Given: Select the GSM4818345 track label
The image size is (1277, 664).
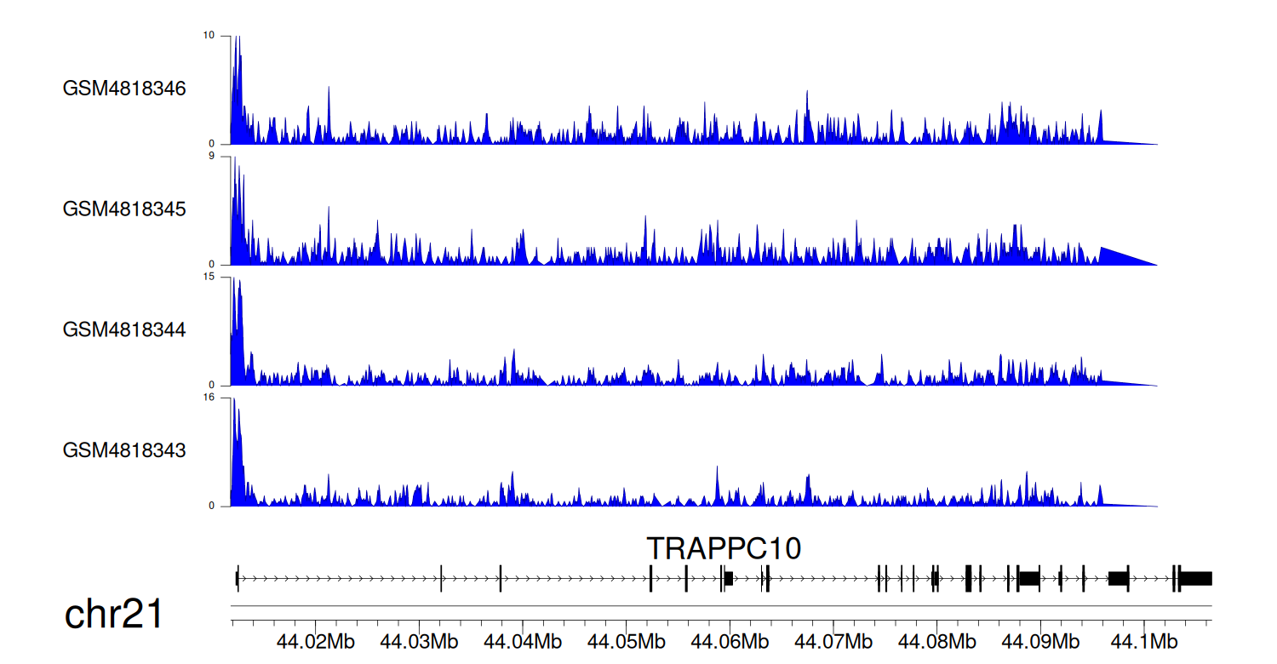Looking at the screenshot, I should click(124, 209).
